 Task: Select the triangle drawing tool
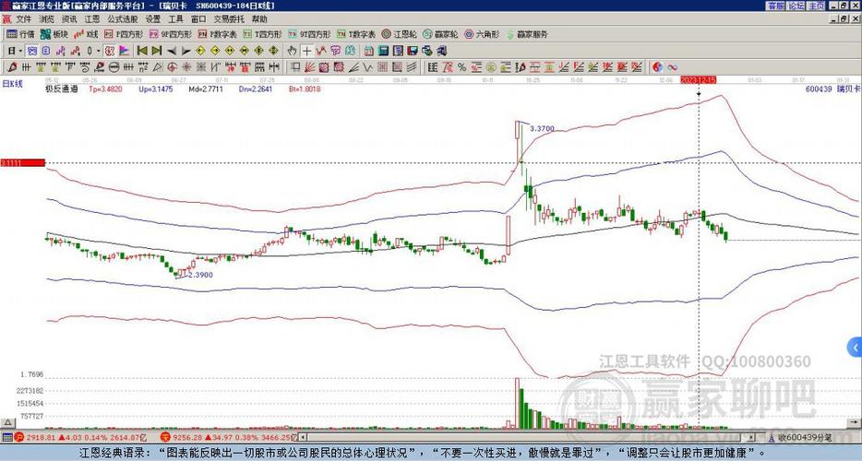157,67
